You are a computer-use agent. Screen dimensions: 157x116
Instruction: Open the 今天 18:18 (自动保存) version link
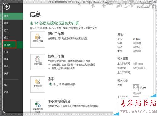64,84
